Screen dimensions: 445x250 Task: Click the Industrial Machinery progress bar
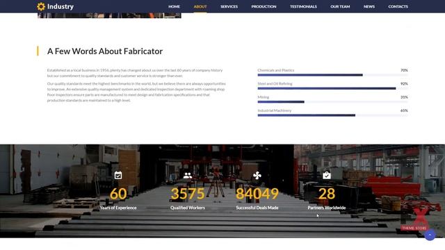click(332, 115)
